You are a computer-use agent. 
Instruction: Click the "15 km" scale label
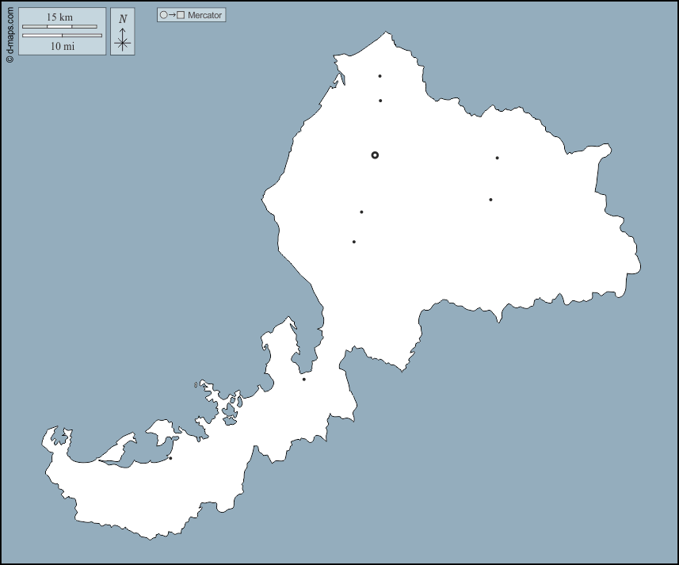(59, 17)
